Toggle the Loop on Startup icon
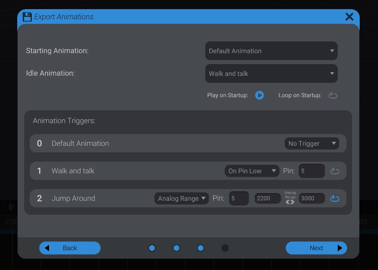The width and height of the screenshot is (378, 270). click(x=333, y=95)
